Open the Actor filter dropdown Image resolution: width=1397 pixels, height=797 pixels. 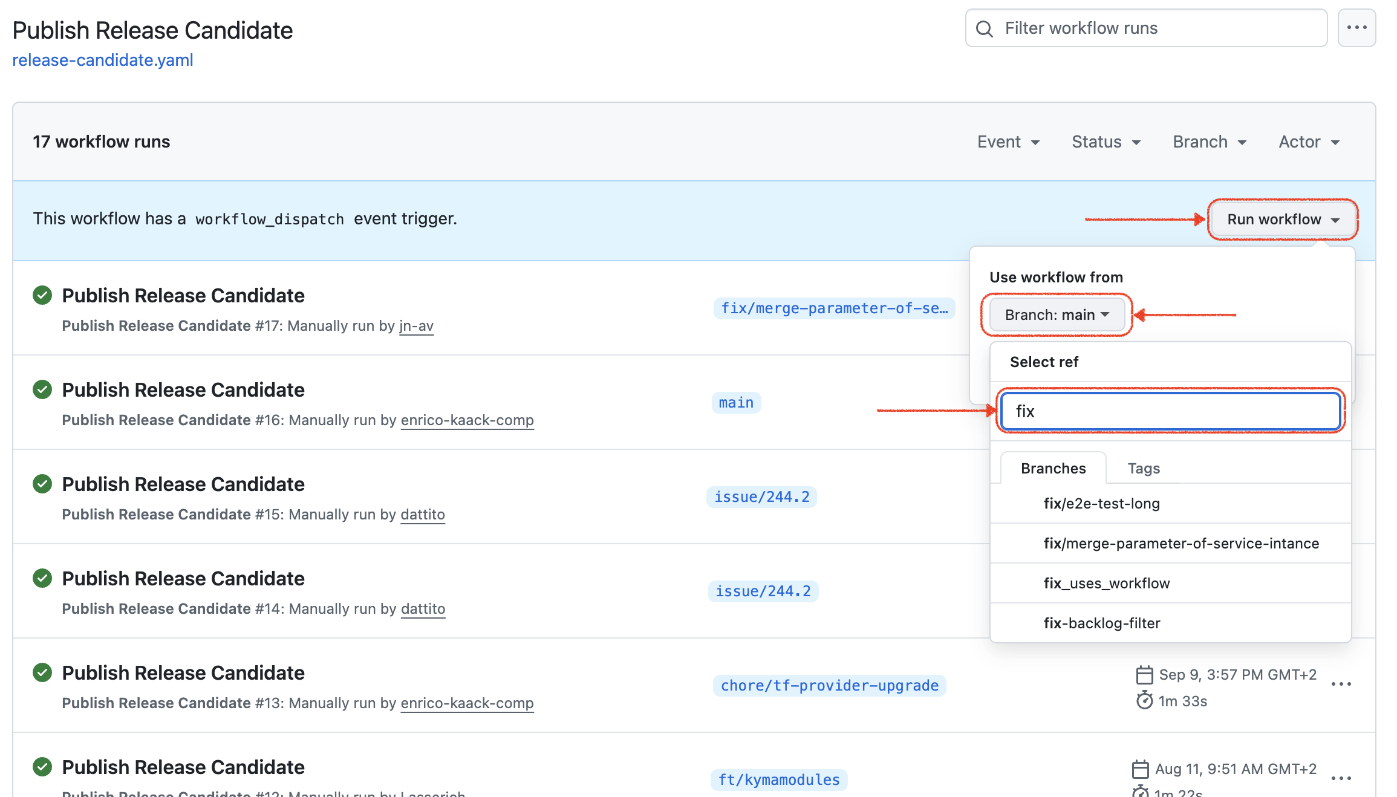(1307, 142)
